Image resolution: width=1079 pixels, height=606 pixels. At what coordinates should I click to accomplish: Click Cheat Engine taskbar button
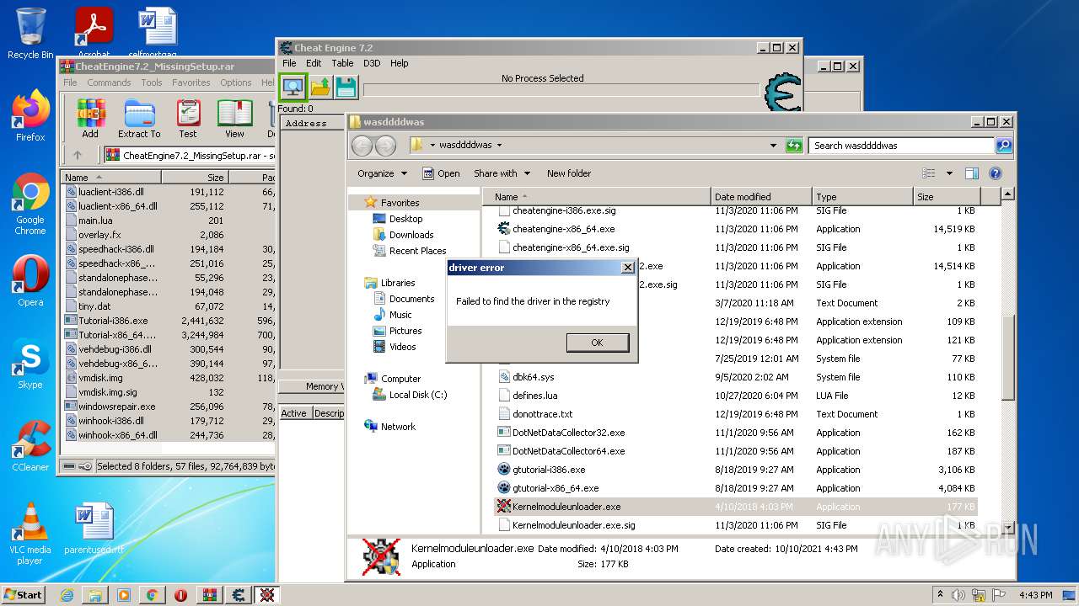[239, 595]
